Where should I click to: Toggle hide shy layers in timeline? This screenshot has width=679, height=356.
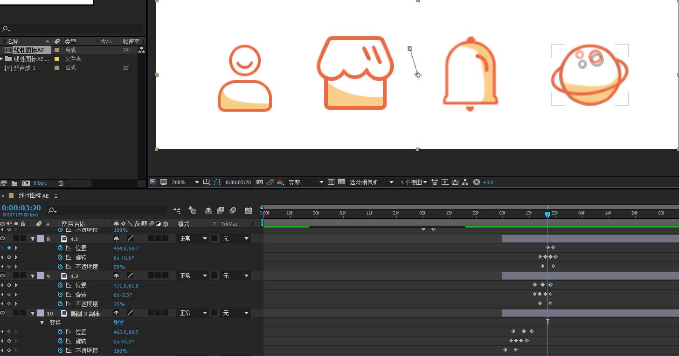(208, 210)
